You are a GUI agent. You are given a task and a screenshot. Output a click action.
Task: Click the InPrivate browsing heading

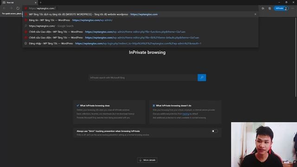147,52
